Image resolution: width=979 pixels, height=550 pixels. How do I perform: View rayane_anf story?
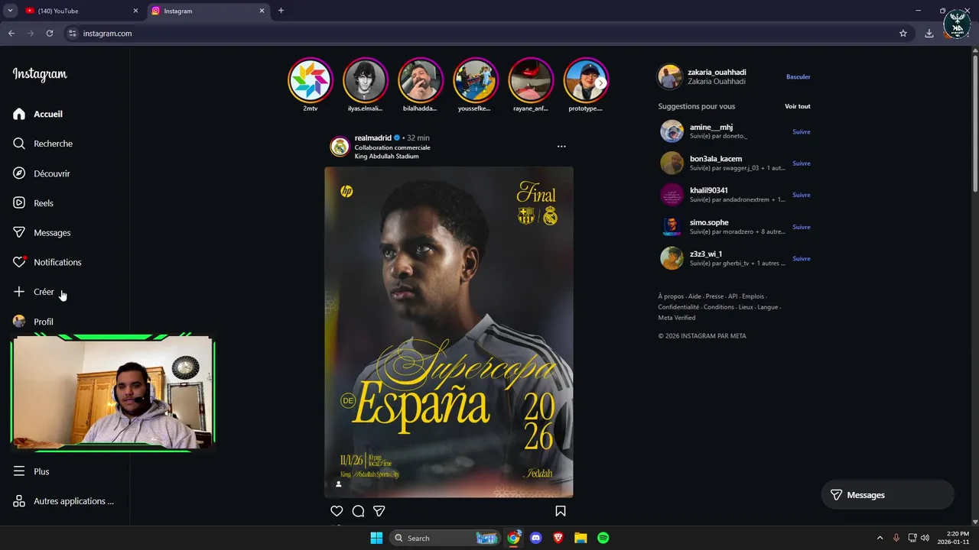point(530,79)
